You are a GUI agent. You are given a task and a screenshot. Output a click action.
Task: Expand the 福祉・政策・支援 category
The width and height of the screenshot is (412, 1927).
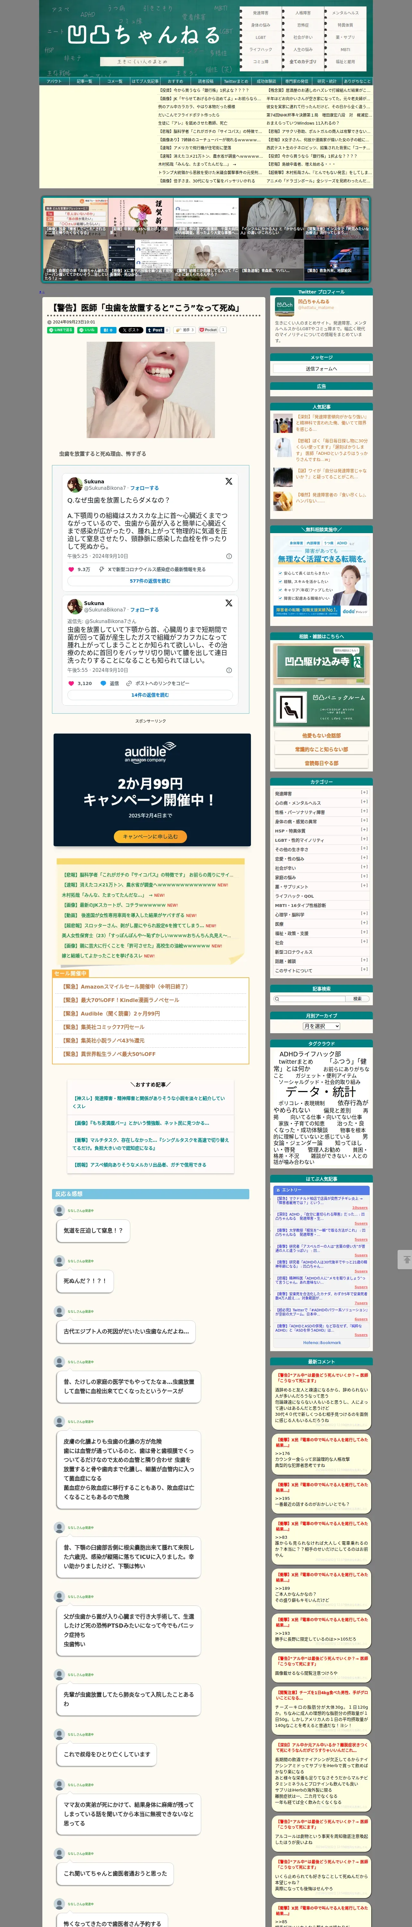pyautogui.click(x=364, y=932)
